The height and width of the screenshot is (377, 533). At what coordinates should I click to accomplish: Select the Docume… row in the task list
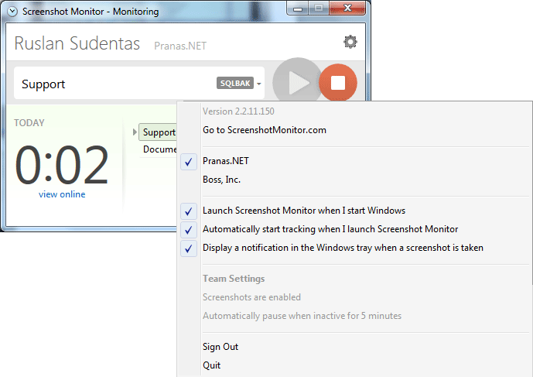[159, 149]
